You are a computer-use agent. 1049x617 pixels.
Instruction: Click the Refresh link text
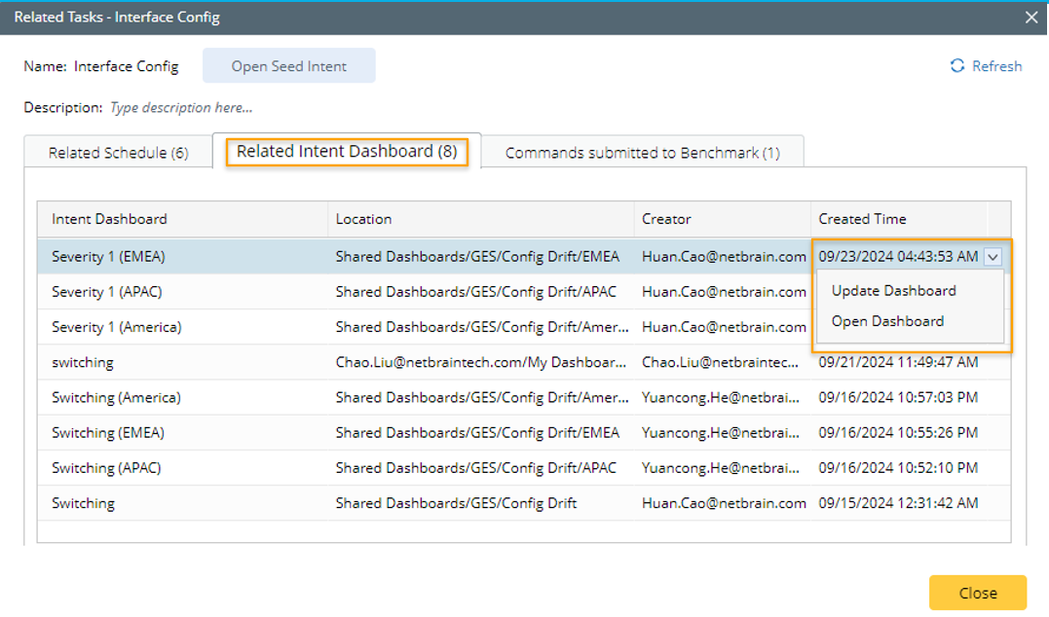(x=996, y=66)
